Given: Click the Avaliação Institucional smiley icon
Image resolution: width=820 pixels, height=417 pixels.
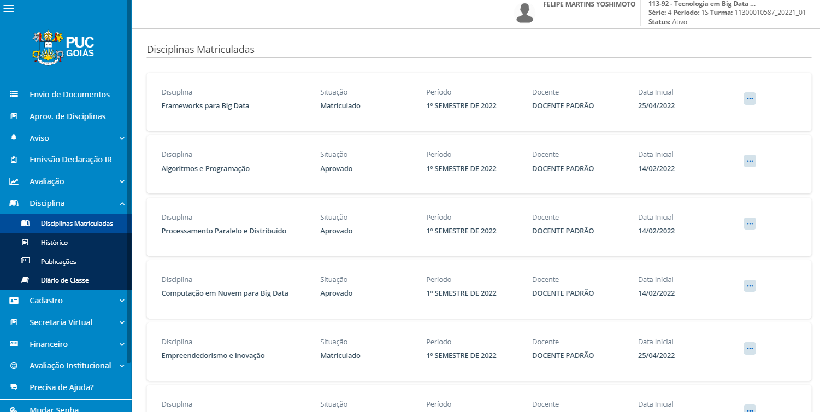Looking at the screenshot, I should pos(14,366).
